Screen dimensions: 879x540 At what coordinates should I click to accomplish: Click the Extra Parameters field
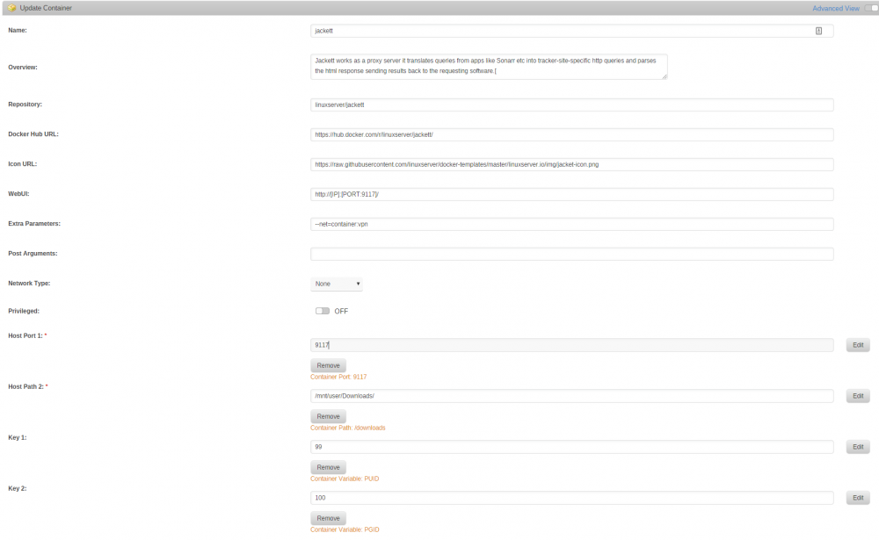click(x=572, y=224)
